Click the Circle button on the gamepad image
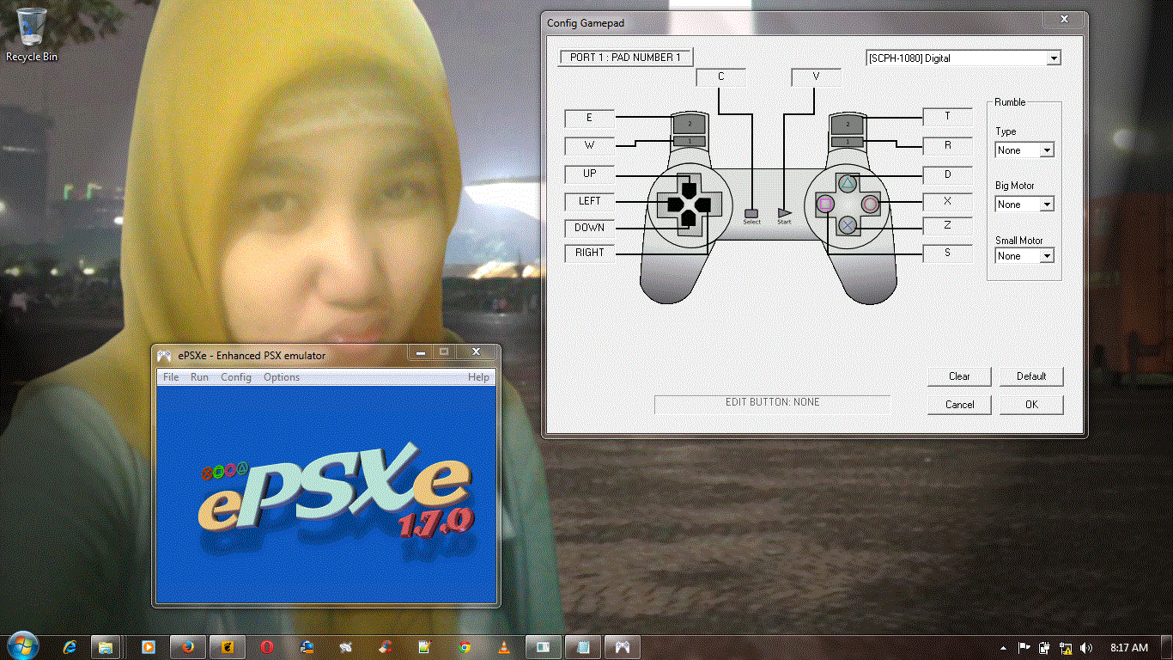1173x660 pixels. pos(870,205)
